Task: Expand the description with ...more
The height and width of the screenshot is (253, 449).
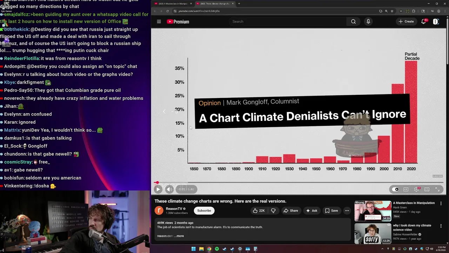Action: tap(179, 236)
